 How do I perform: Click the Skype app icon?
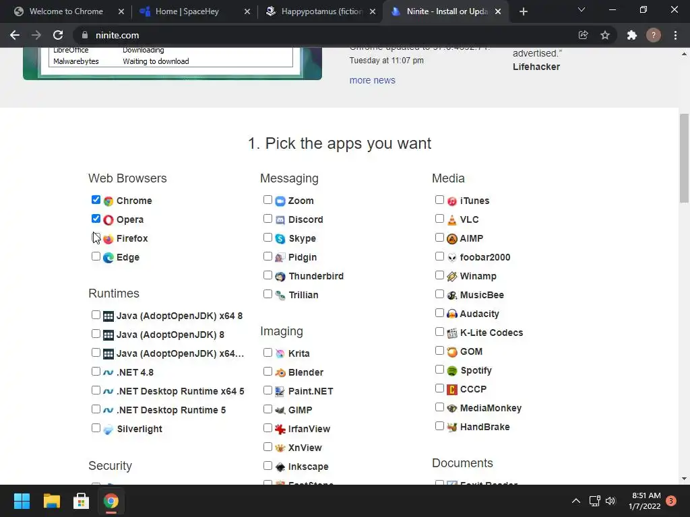(x=280, y=239)
